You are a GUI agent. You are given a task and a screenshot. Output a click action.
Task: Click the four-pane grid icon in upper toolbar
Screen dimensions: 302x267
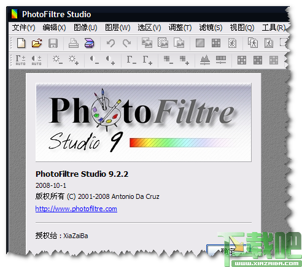pos(216,43)
